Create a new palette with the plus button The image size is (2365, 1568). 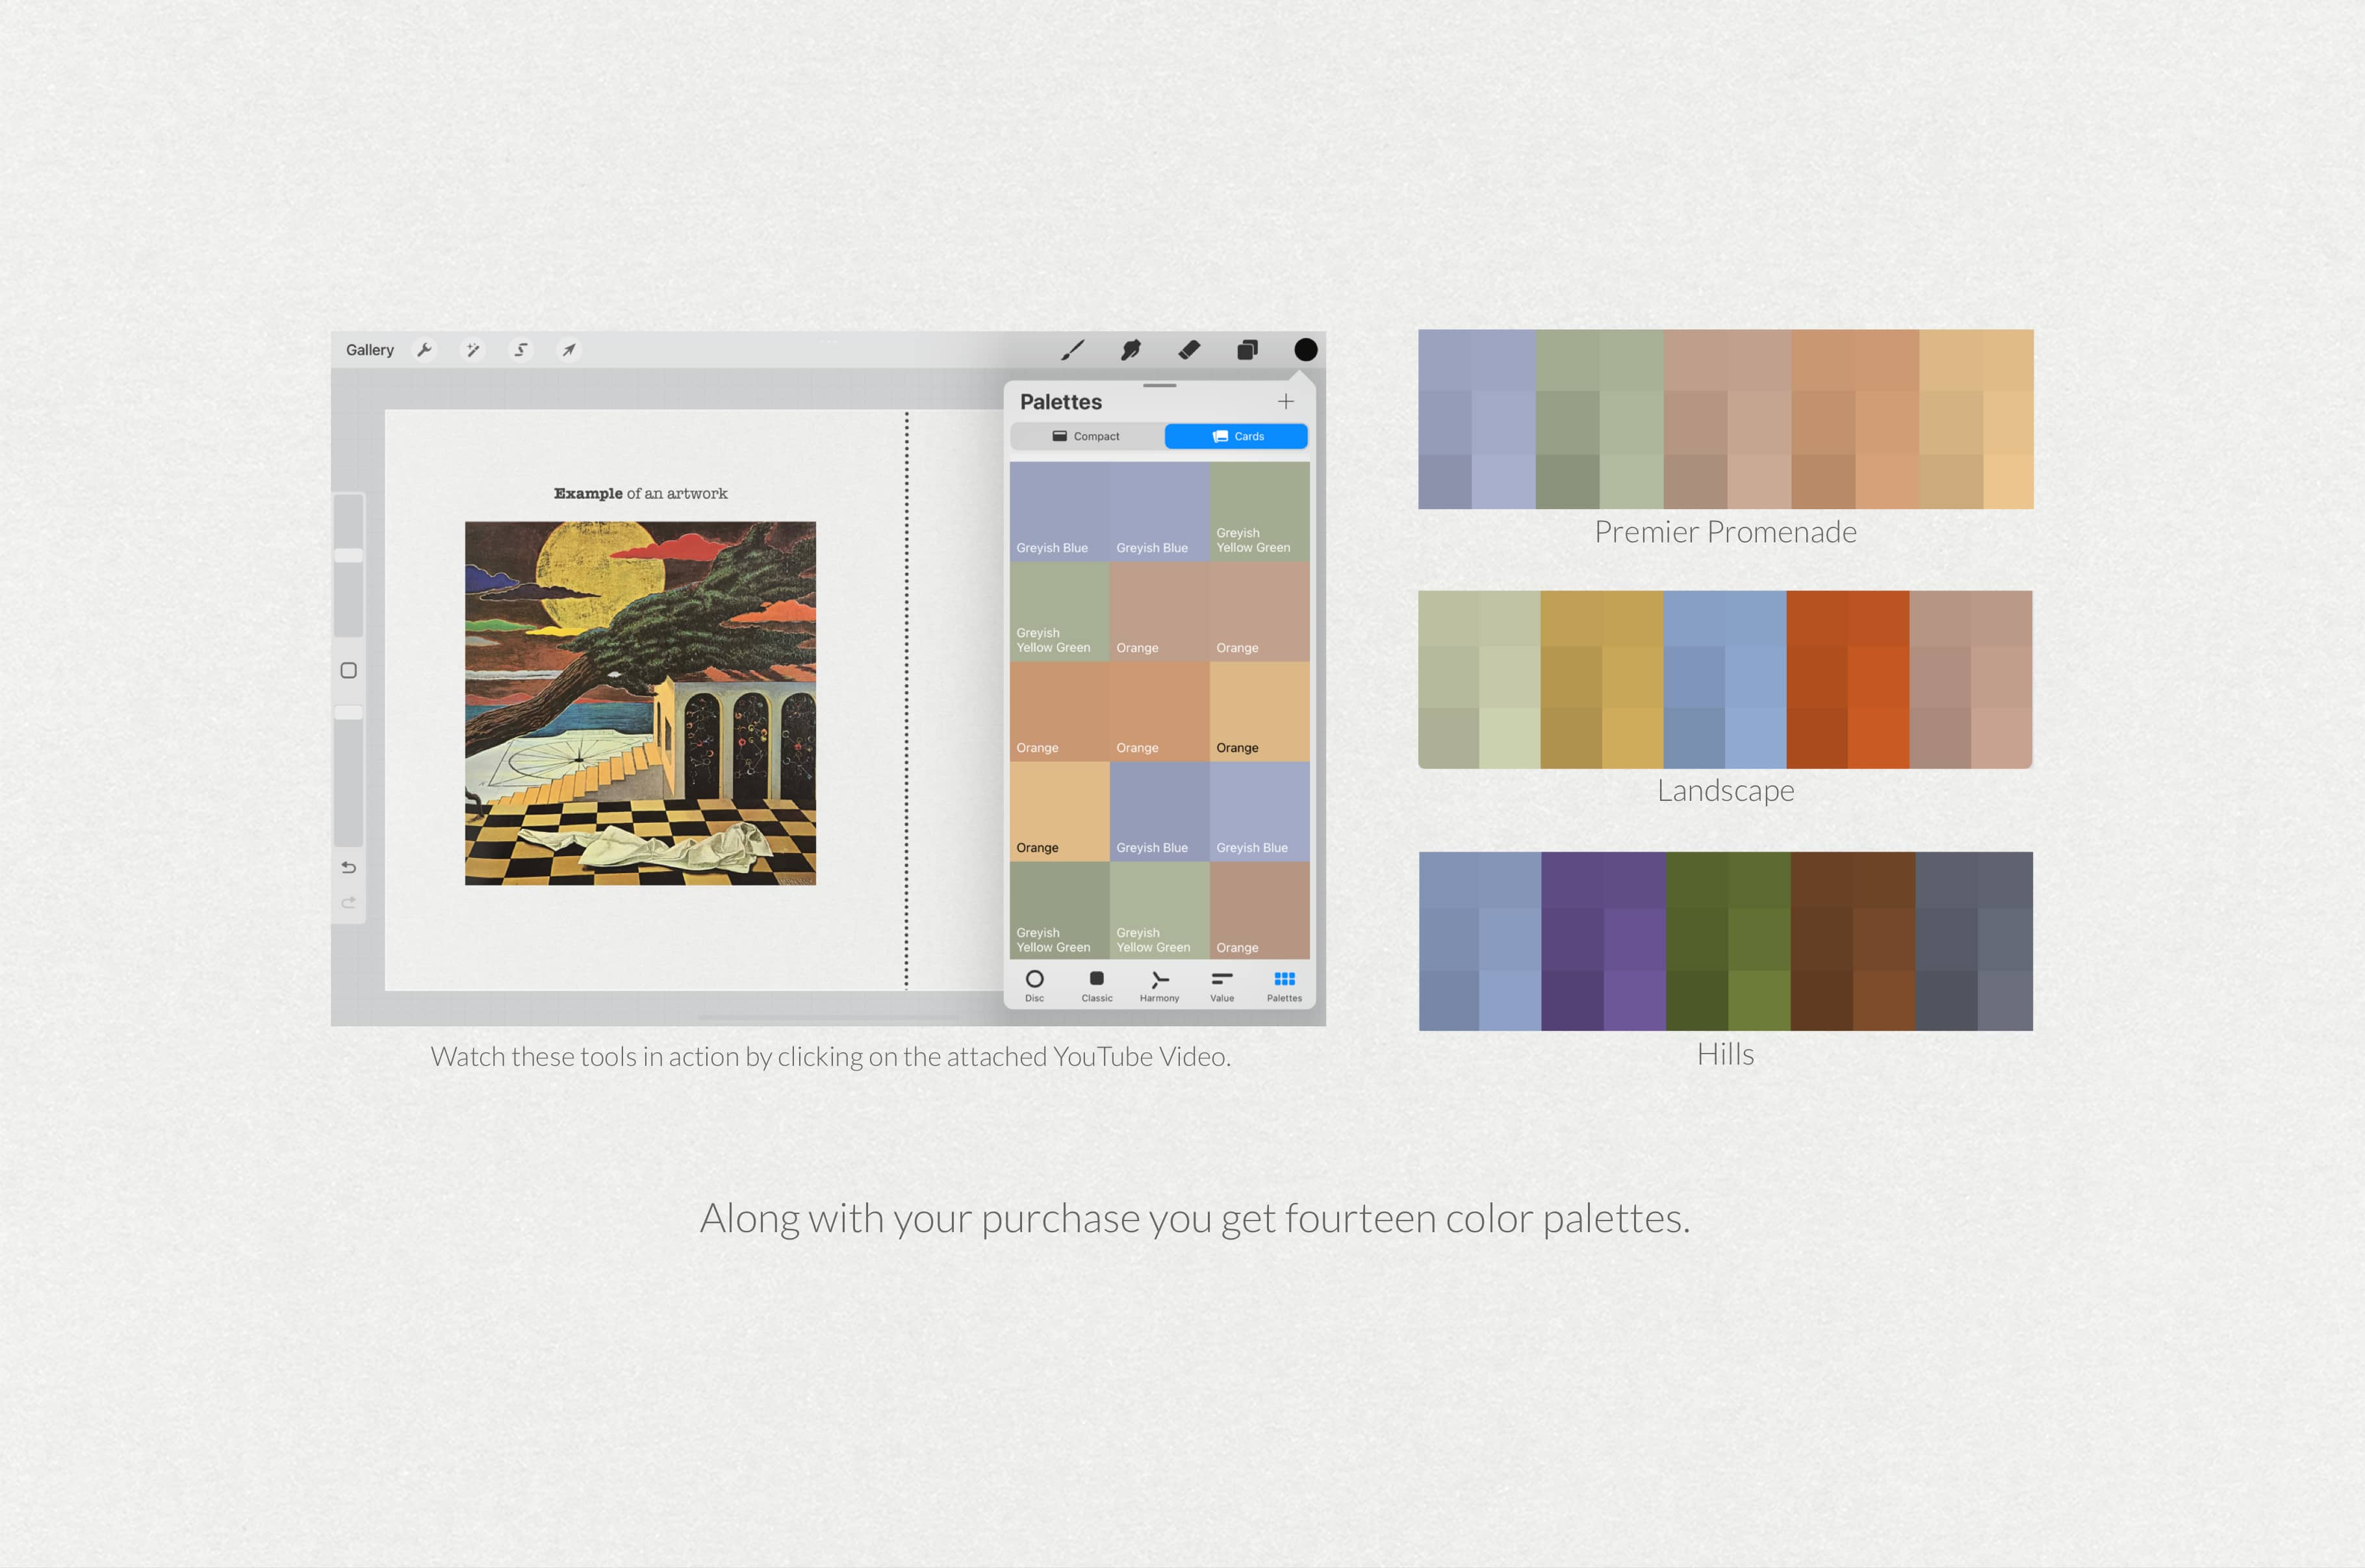[1286, 401]
